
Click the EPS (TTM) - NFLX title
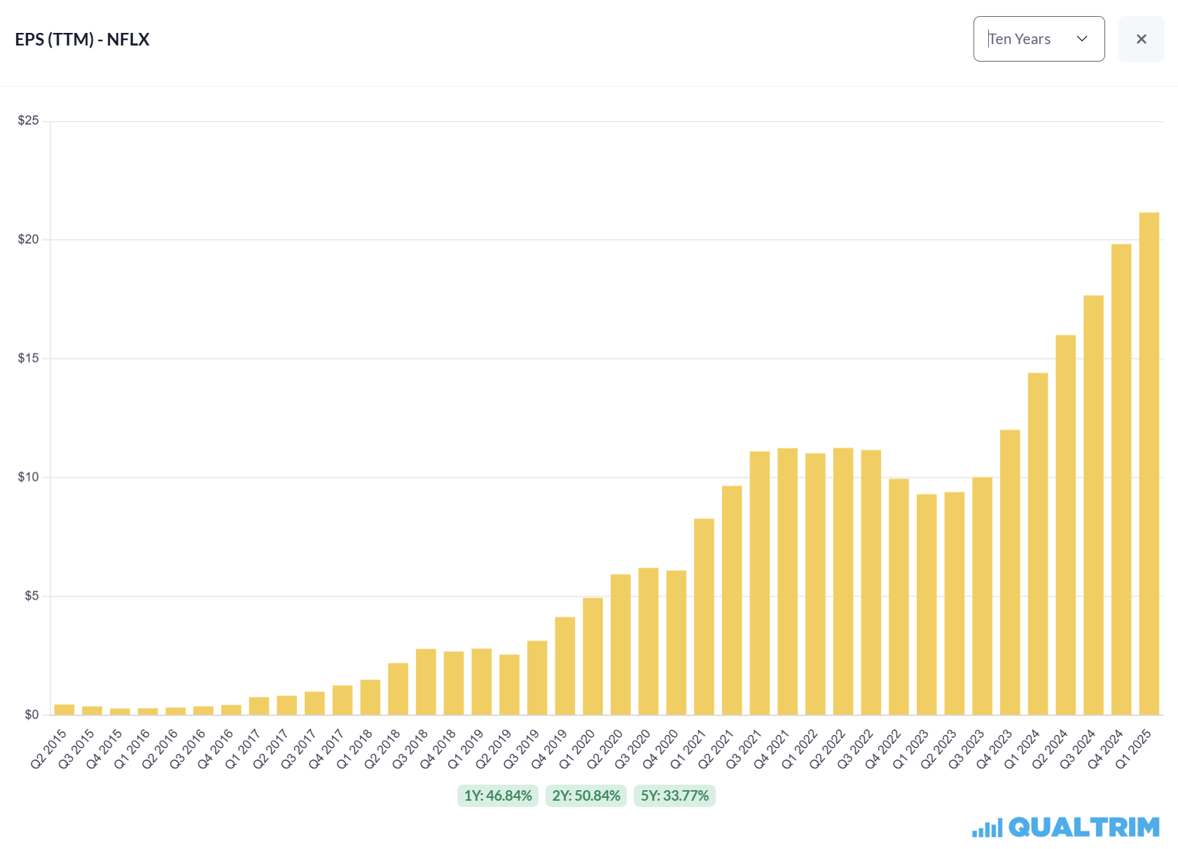(83, 39)
